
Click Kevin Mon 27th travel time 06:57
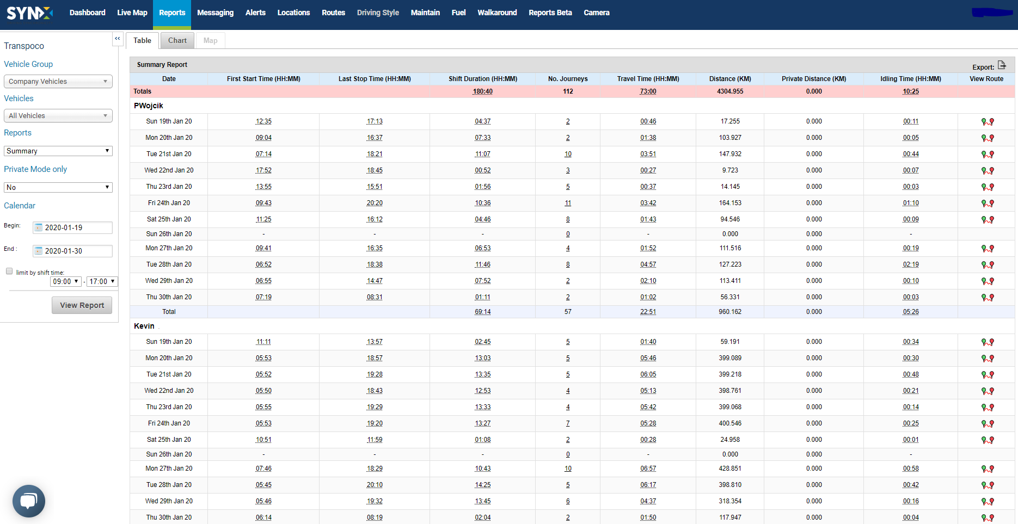[648, 469]
